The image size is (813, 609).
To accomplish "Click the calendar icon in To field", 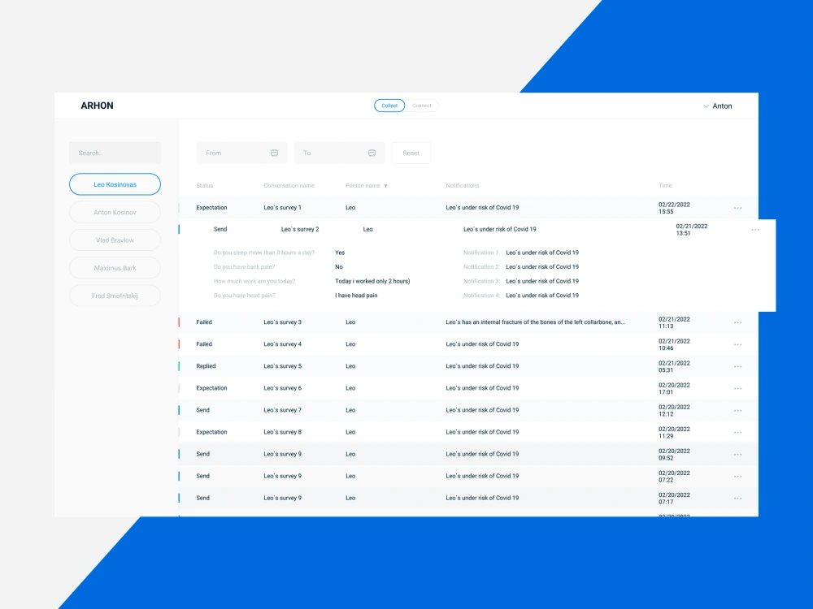I will point(372,153).
